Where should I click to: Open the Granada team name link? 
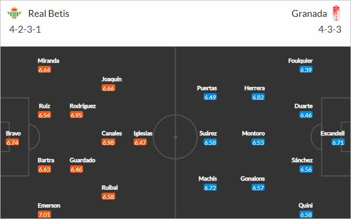coord(309,14)
